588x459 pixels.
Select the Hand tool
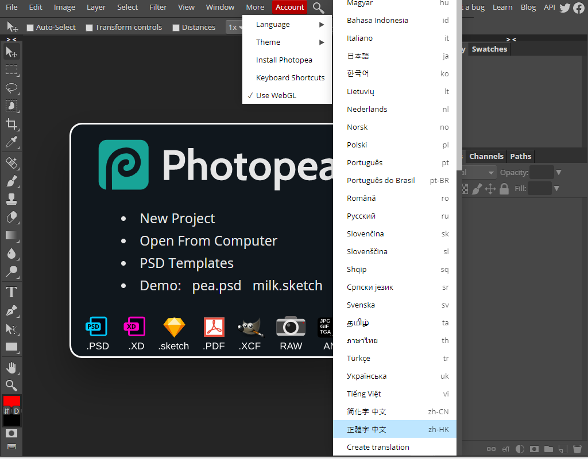click(x=11, y=367)
